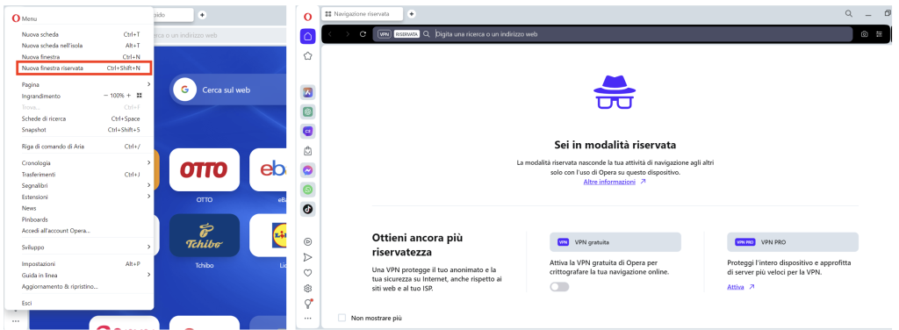Open the ChatGPT sidebar icon

(308, 111)
